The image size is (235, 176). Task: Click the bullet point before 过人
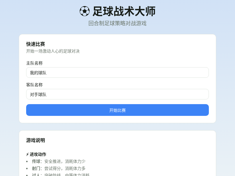pyautogui.click(x=27, y=175)
